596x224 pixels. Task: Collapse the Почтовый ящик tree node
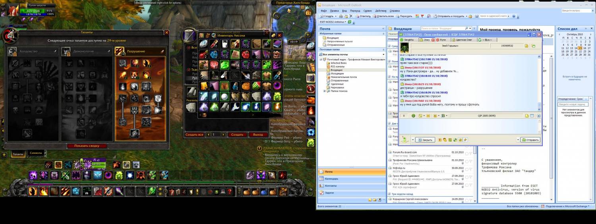(321, 60)
